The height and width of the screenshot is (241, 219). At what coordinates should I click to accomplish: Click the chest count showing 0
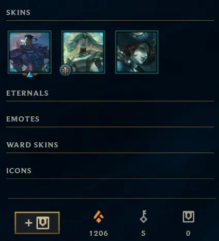[188, 233]
